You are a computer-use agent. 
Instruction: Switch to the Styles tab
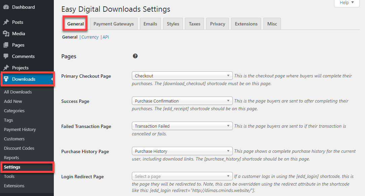click(x=173, y=24)
